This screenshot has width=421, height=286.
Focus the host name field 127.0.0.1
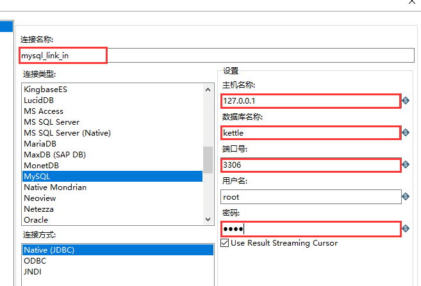coord(311,101)
